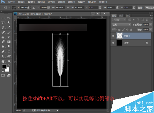
Task: Select the Brush tool
Action: point(9,32)
